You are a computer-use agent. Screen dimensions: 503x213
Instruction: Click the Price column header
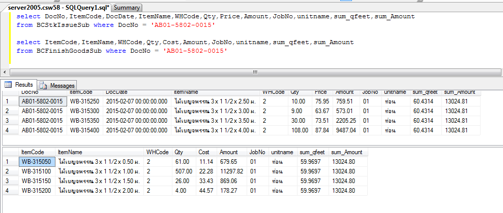pyautogui.click(x=322, y=92)
